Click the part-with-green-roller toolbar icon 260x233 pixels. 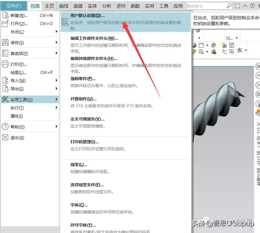(214, 52)
